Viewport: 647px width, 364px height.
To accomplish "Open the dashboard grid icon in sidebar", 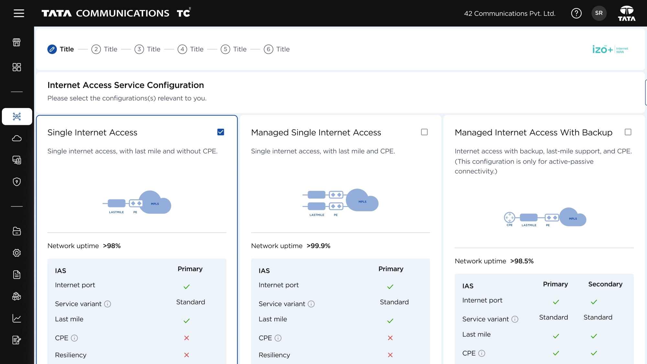I will tap(17, 67).
